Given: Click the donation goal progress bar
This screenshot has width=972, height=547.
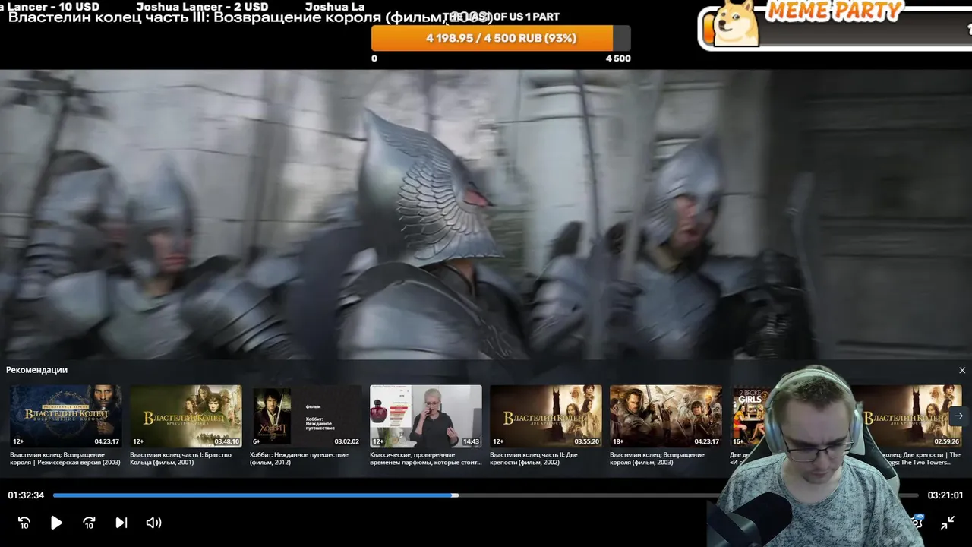Looking at the screenshot, I should [501, 38].
